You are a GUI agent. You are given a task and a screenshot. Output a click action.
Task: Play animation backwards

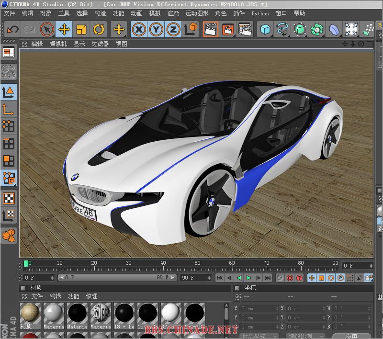click(x=239, y=278)
